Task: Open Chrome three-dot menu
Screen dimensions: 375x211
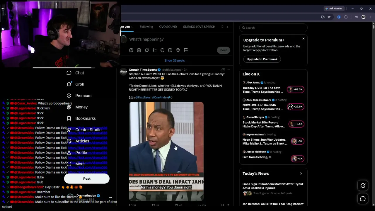Action: 370,17
